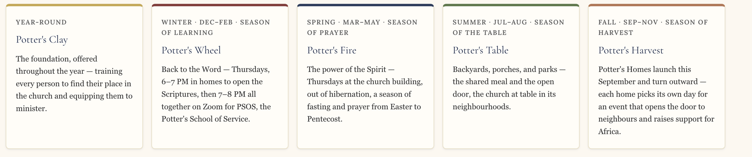
Task: Click the Potter's Homes launch description
Action: (656, 100)
